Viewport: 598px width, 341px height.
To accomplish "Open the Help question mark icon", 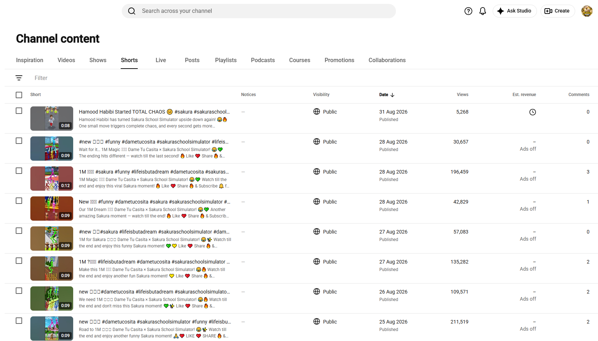I will pos(468,11).
